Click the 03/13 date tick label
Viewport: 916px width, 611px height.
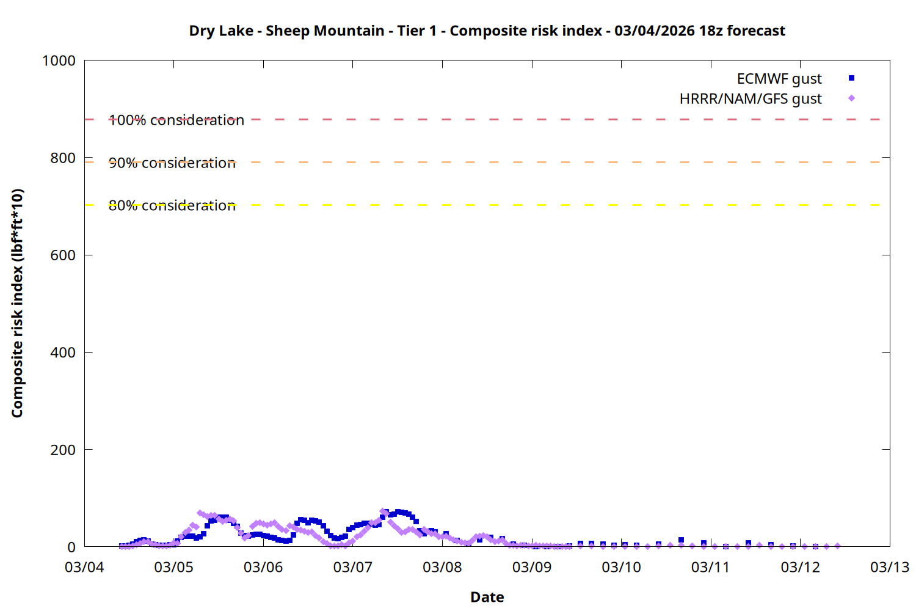(889, 567)
